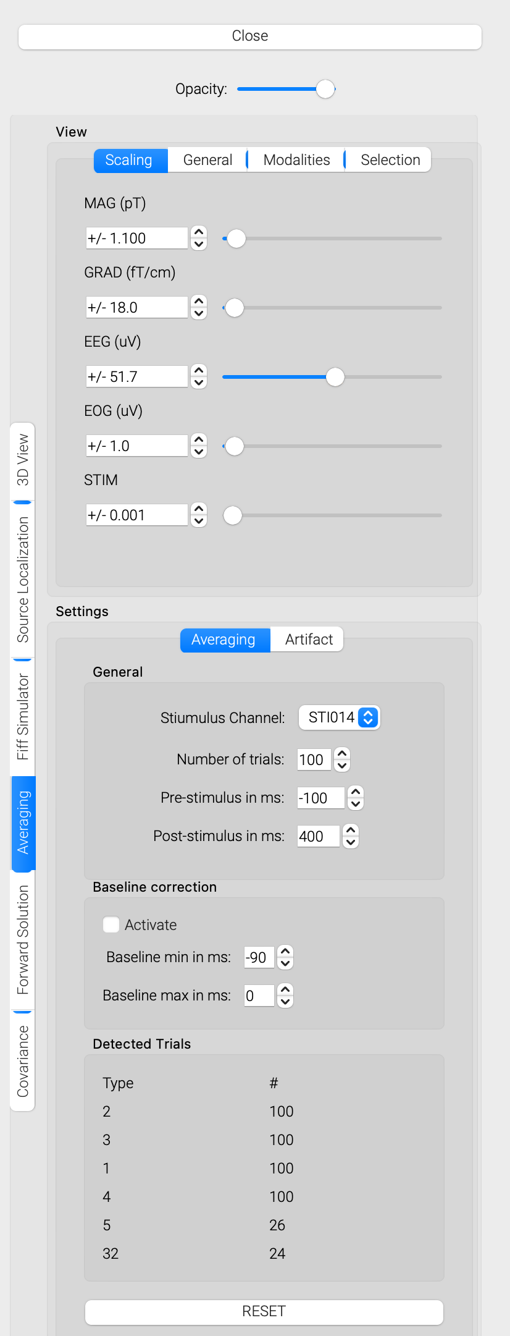Increase MAG scaling with up arrow

pyautogui.click(x=199, y=233)
